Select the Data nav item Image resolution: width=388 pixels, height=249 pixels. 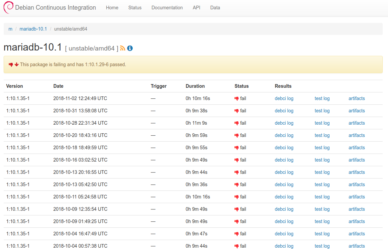(x=215, y=8)
